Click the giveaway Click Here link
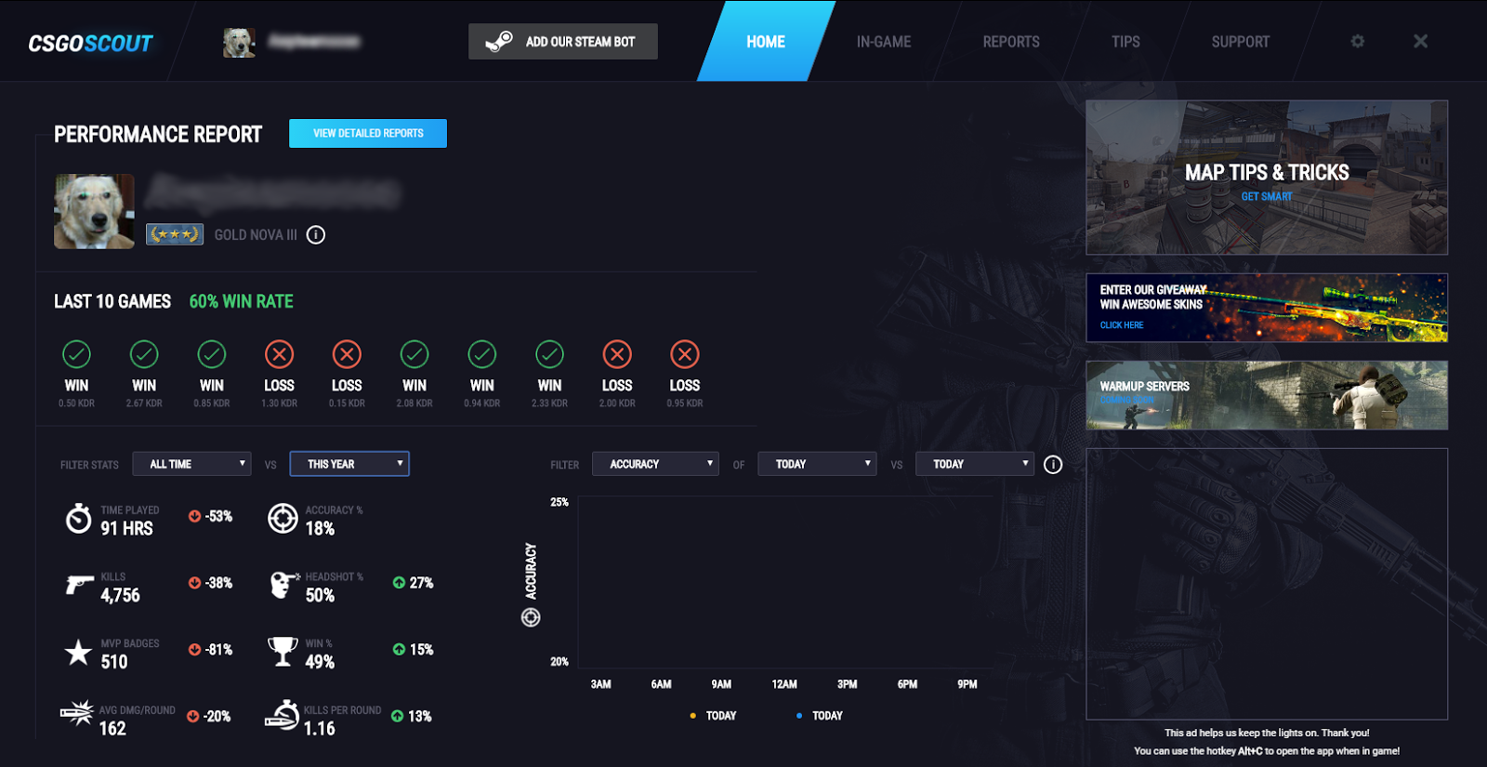1487x767 pixels. [x=1122, y=325]
